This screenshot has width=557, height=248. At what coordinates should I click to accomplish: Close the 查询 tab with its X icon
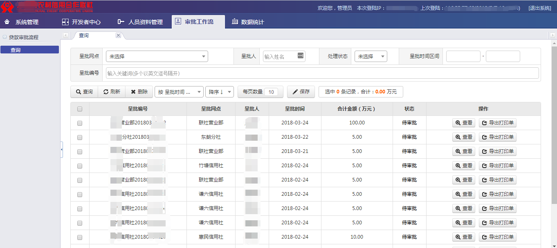[118, 35]
